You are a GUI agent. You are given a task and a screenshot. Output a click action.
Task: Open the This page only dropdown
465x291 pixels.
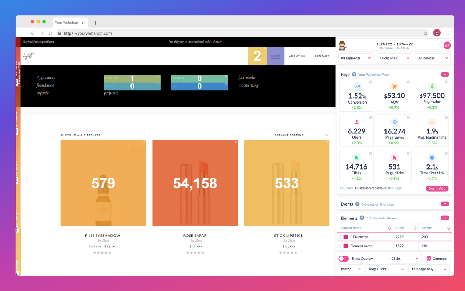(x=429, y=269)
